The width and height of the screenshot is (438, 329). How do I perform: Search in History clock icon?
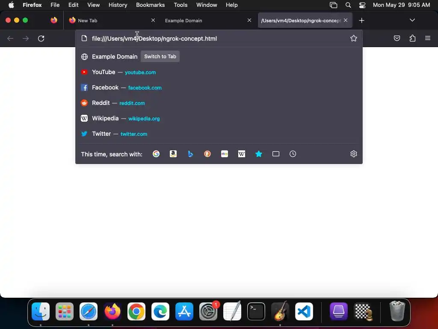pyautogui.click(x=293, y=154)
